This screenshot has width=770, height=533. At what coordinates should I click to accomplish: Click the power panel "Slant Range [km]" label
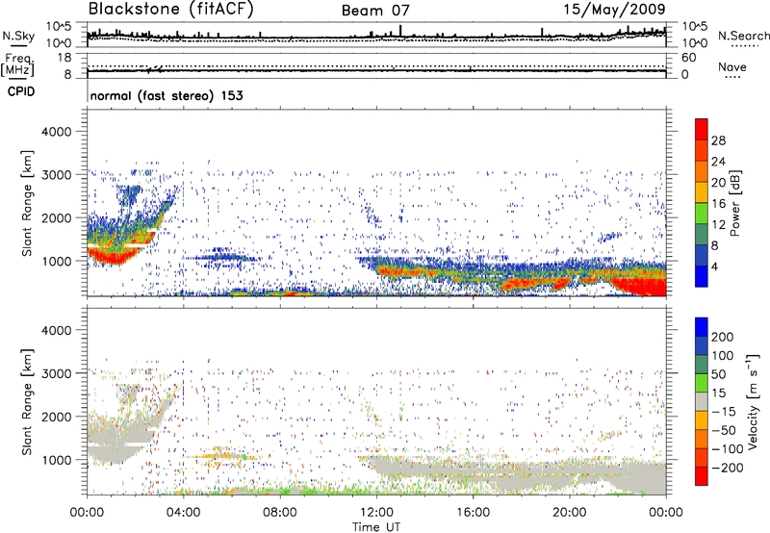pos(27,203)
